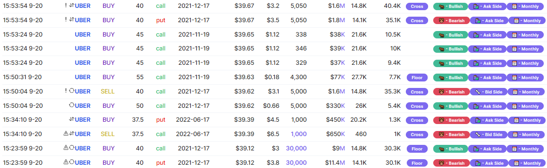The image size is (547, 168).
Task: Click warning triangle on 37.5 SELL call row
Action: [65, 134]
